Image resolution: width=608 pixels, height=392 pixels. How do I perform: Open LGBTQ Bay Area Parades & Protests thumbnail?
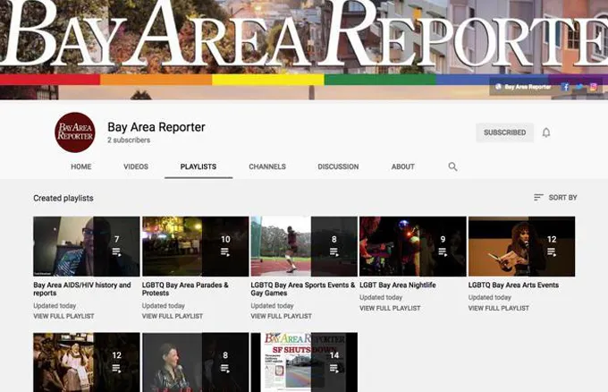[195, 246]
